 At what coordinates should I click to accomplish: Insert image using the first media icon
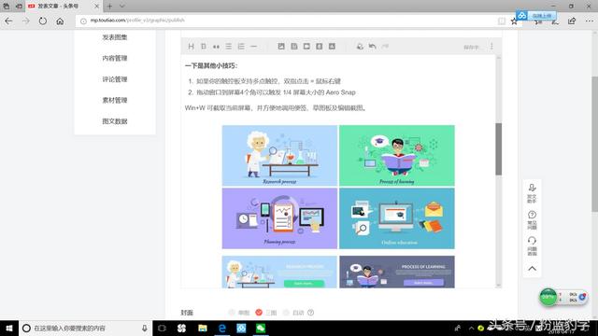point(281,46)
